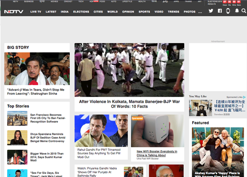Open HEALTH in top strip
This screenshot has width=247, height=177.
[x=142, y=1]
